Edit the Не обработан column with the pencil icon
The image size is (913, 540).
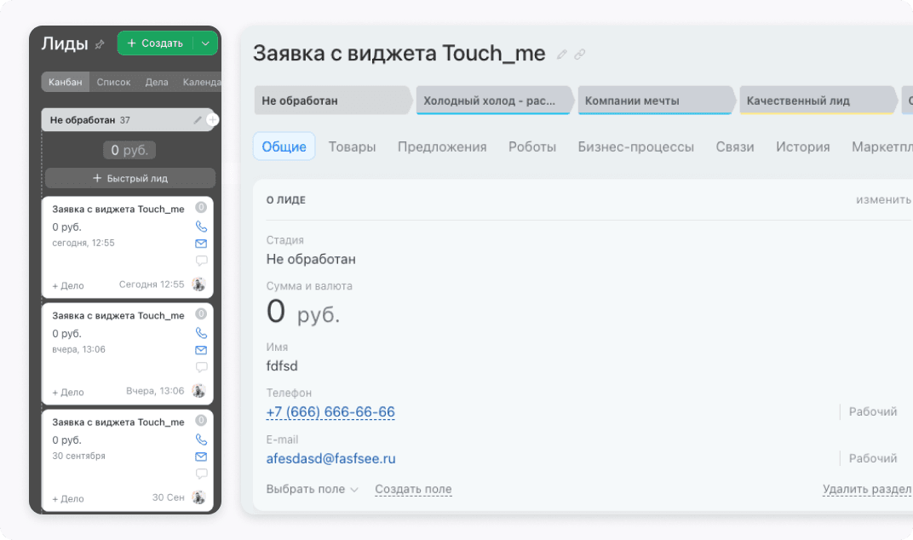[x=198, y=120]
